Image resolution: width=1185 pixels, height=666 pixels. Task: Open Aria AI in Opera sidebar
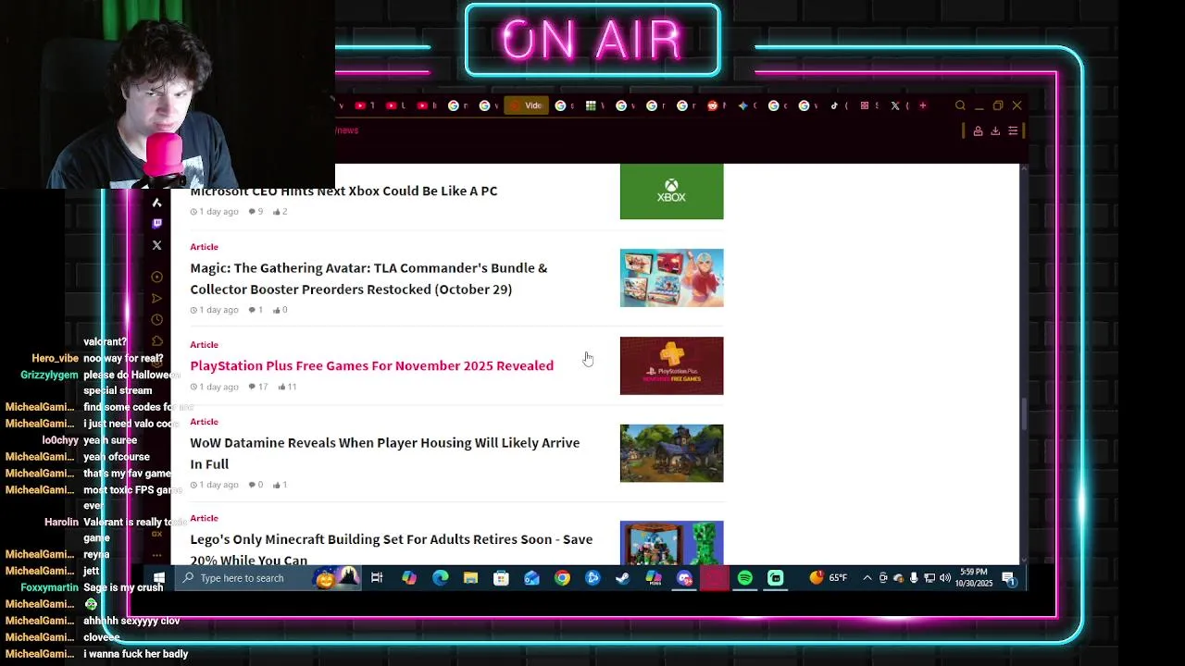click(x=156, y=203)
